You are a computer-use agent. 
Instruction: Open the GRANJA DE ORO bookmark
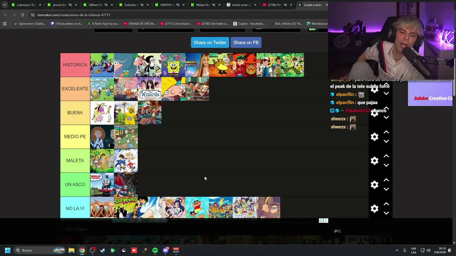pyautogui.click(x=140, y=24)
